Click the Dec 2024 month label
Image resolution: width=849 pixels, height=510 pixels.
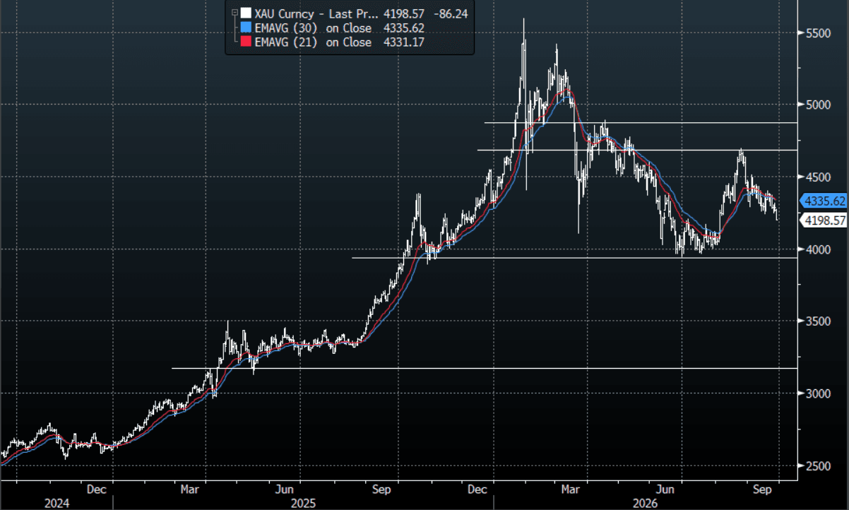[x=96, y=489]
